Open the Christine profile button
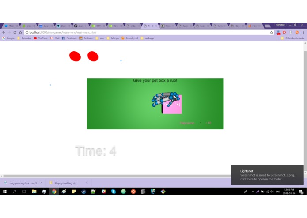 pyautogui.click(x=280, y=25)
